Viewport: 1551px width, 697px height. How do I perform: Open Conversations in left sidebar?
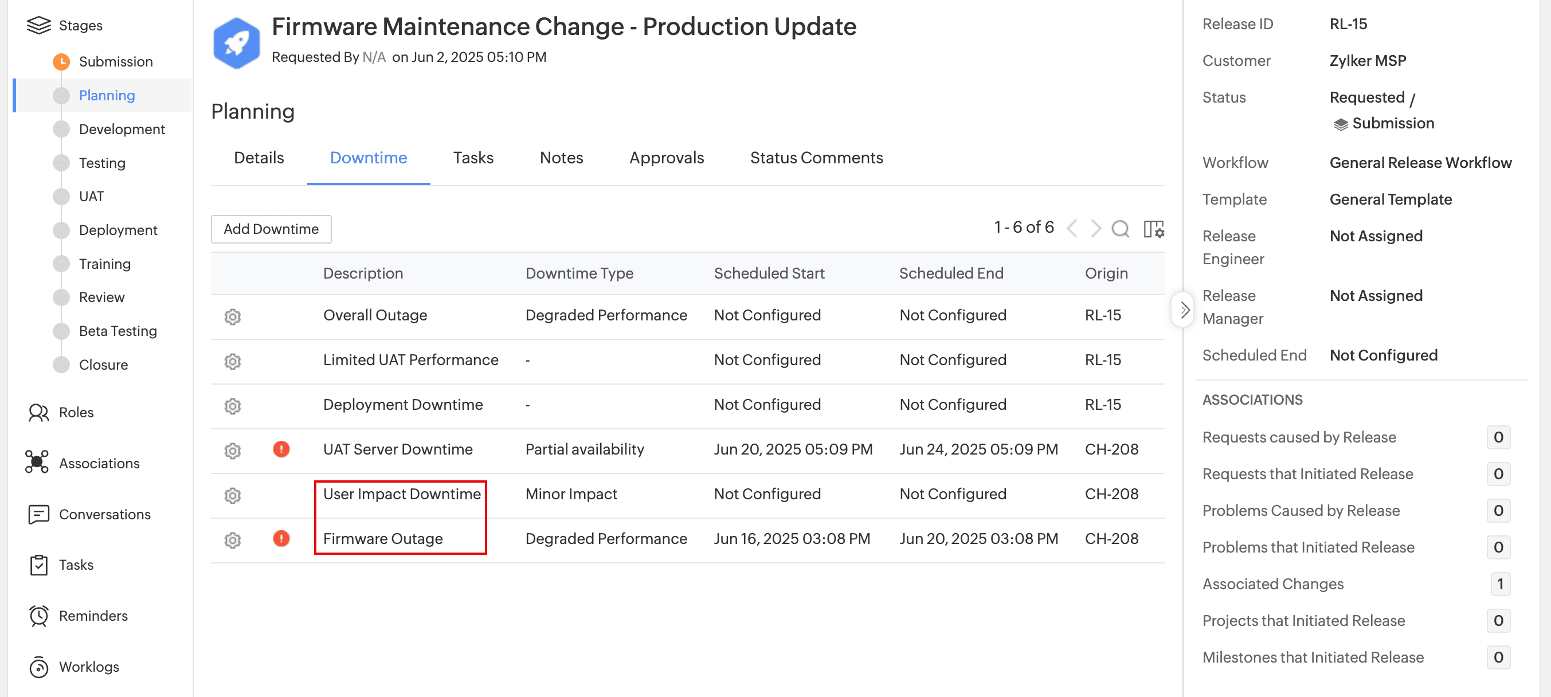[104, 514]
